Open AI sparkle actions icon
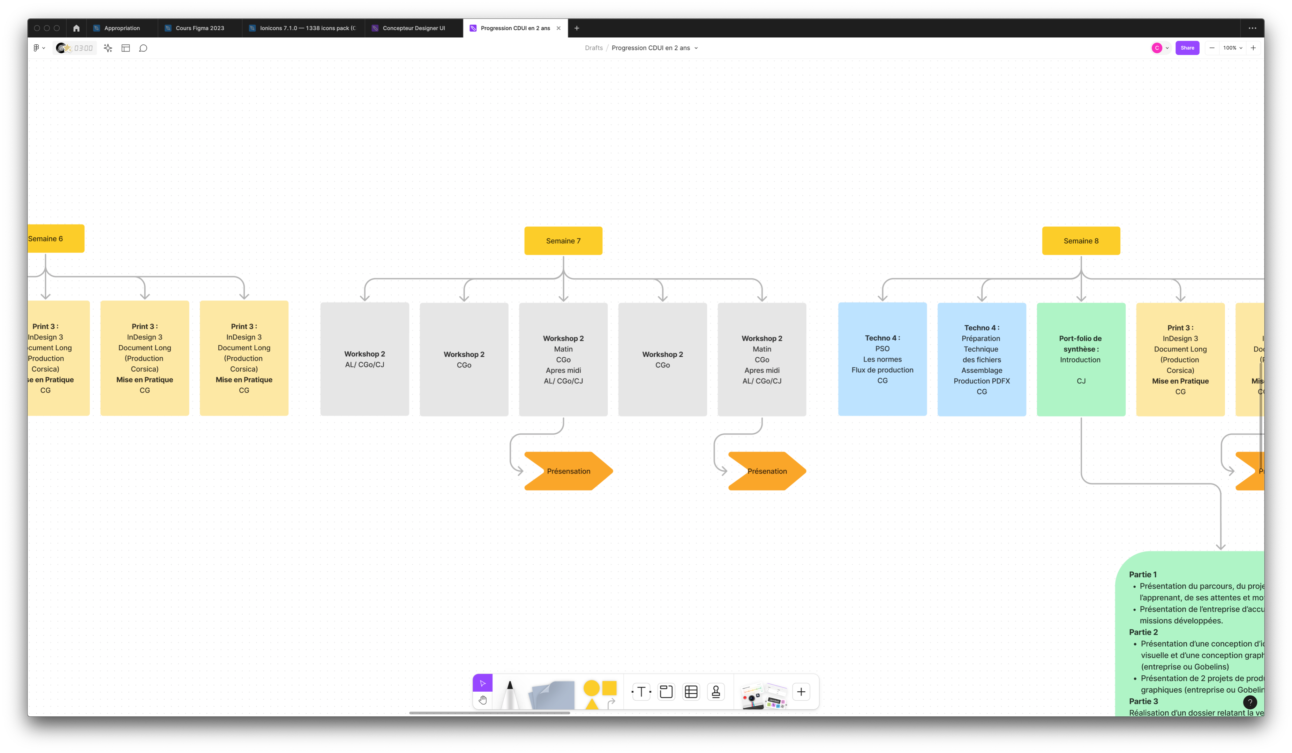Image resolution: width=1292 pixels, height=753 pixels. [108, 48]
